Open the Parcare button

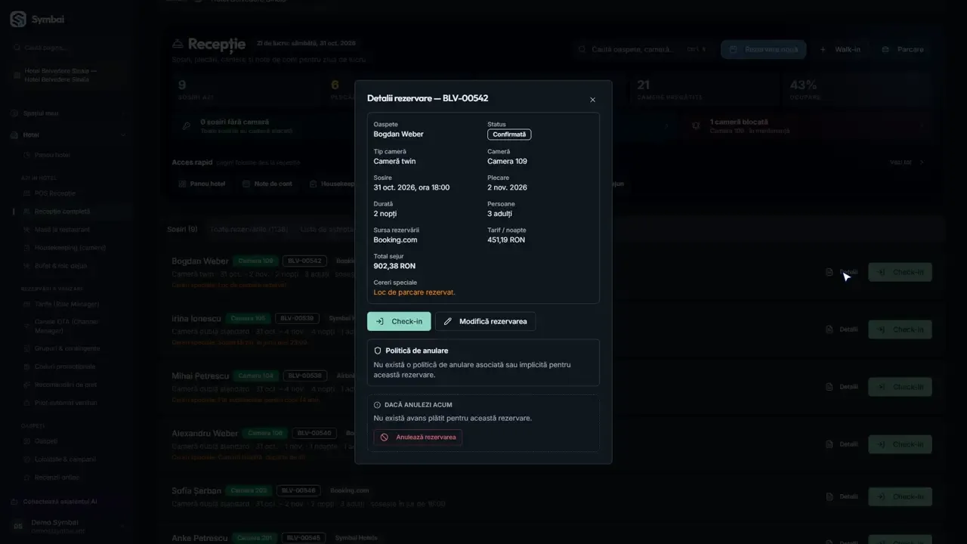coord(903,49)
